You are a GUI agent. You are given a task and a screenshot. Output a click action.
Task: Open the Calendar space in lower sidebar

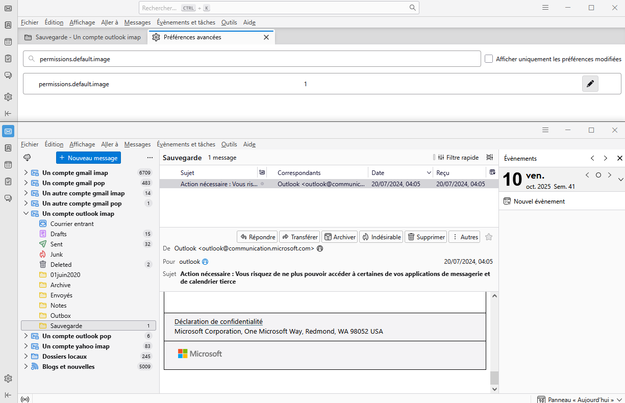(8, 165)
